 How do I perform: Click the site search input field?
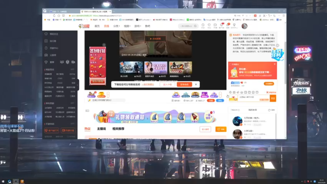tap(186, 26)
